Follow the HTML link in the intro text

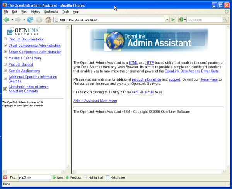[x=133, y=63]
